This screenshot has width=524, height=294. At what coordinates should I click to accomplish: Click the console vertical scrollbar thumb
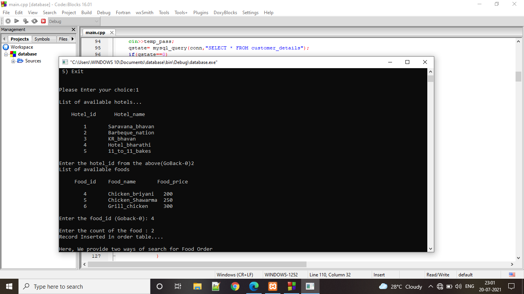(x=430, y=78)
